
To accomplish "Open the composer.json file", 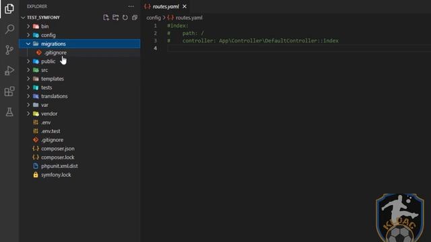I will [58, 149].
